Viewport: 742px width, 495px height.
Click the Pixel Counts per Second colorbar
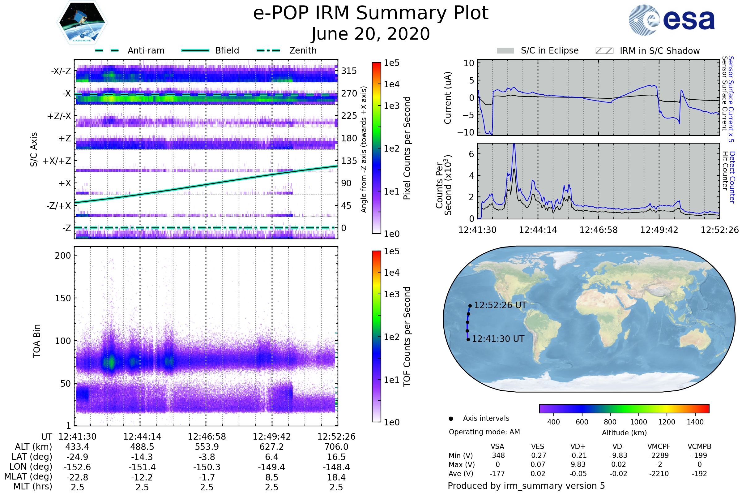[x=376, y=148]
